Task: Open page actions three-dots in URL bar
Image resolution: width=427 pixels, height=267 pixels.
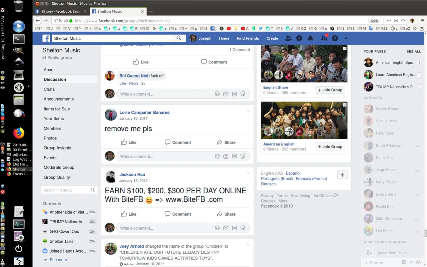Action: point(389,20)
